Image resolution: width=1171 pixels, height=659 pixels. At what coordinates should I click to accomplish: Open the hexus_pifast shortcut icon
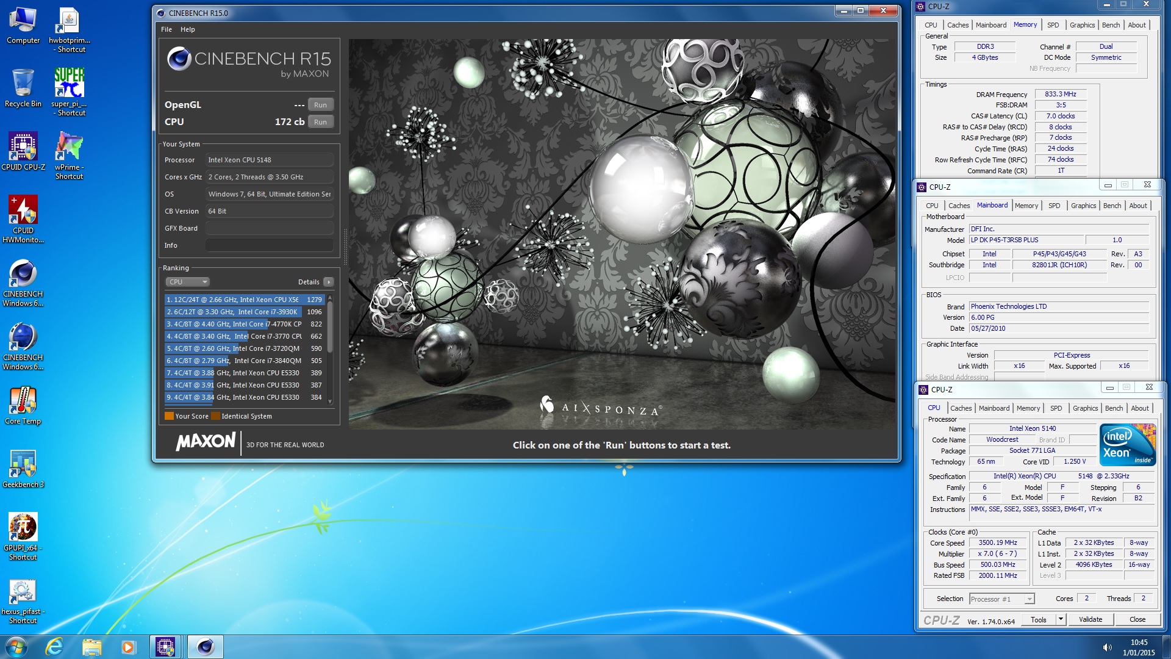23,600
